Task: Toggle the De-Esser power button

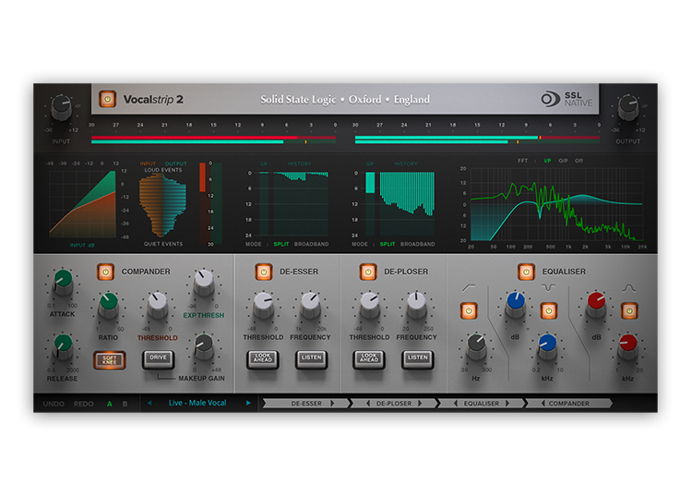Action: [x=264, y=272]
